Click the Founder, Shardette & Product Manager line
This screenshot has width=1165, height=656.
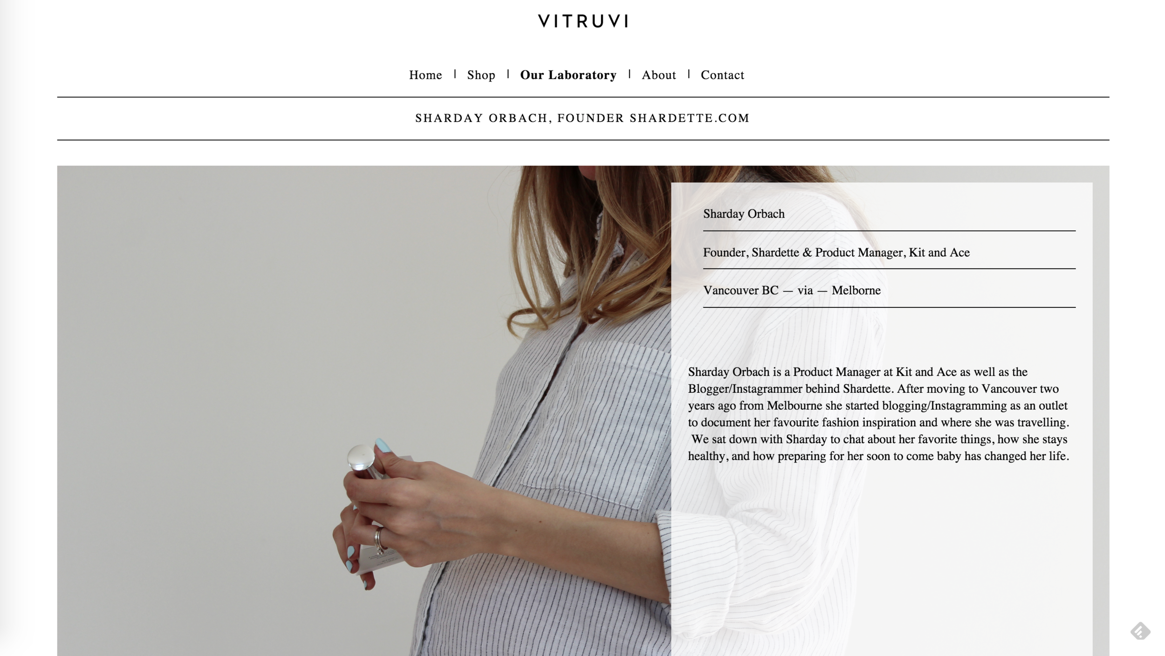click(x=836, y=253)
